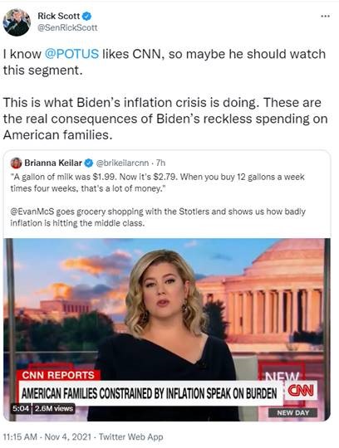Screen dimensions: 339x448
Task: Open the @brikeilarcnn handle
Action: pyautogui.click(x=122, y=163)
